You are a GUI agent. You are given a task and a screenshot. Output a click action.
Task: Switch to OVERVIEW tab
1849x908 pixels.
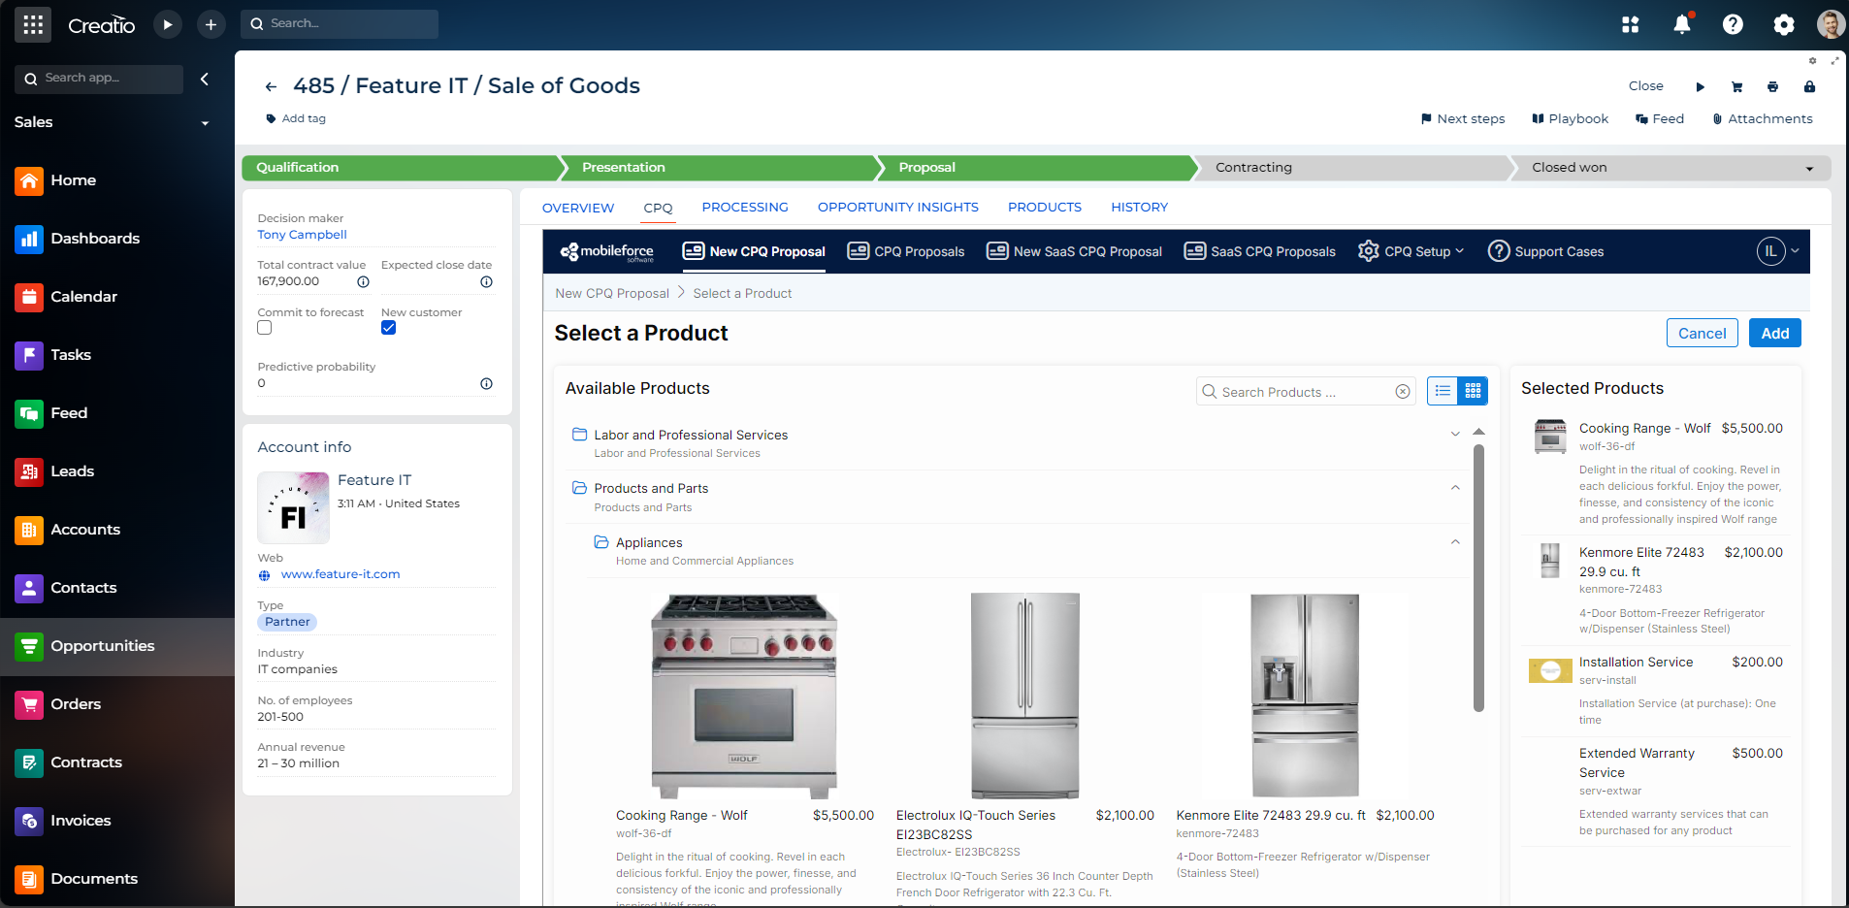click(578, 208)
